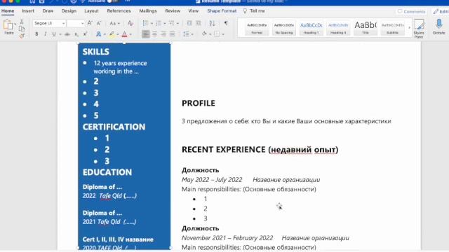Viewport: 449px width, 252px height.
Task: Open the Draw tab
Action: pos(48,11)
